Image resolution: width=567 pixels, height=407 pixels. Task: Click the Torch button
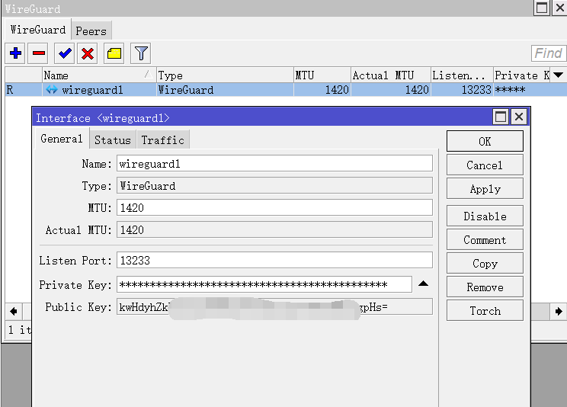click(x=485, y=311)
